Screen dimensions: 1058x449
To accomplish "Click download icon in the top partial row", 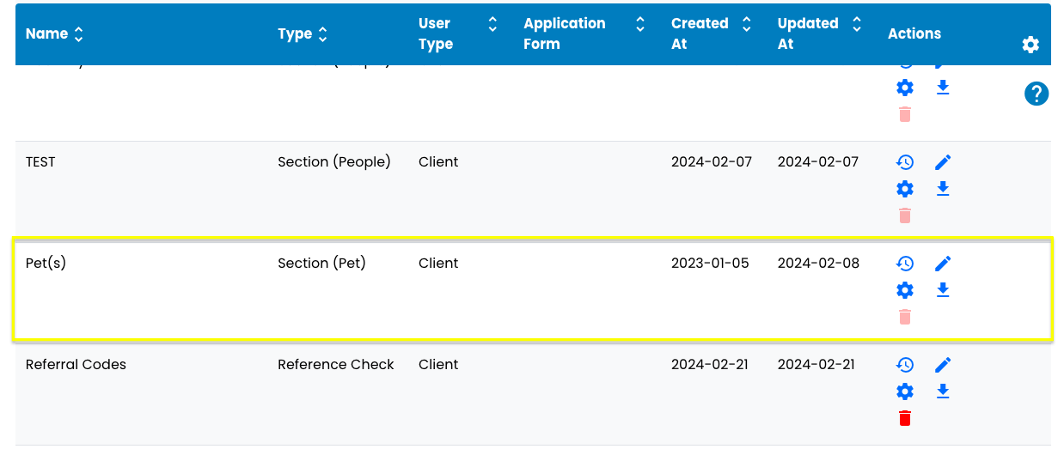I will [943, 88].
